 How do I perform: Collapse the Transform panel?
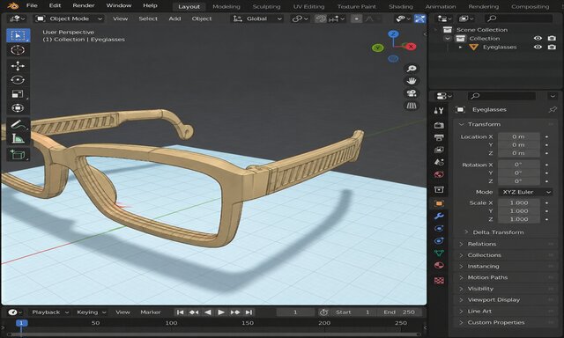click(x=462, y=124)
